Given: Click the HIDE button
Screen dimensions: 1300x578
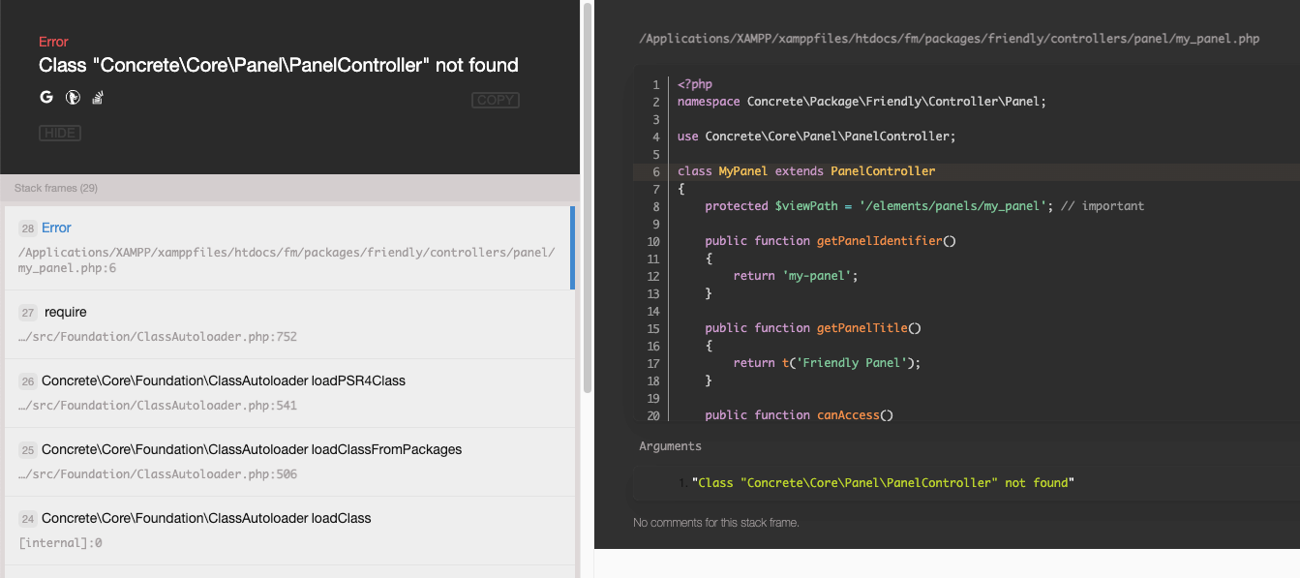Looking at the screenshot, I should click(x=60, y=133).
